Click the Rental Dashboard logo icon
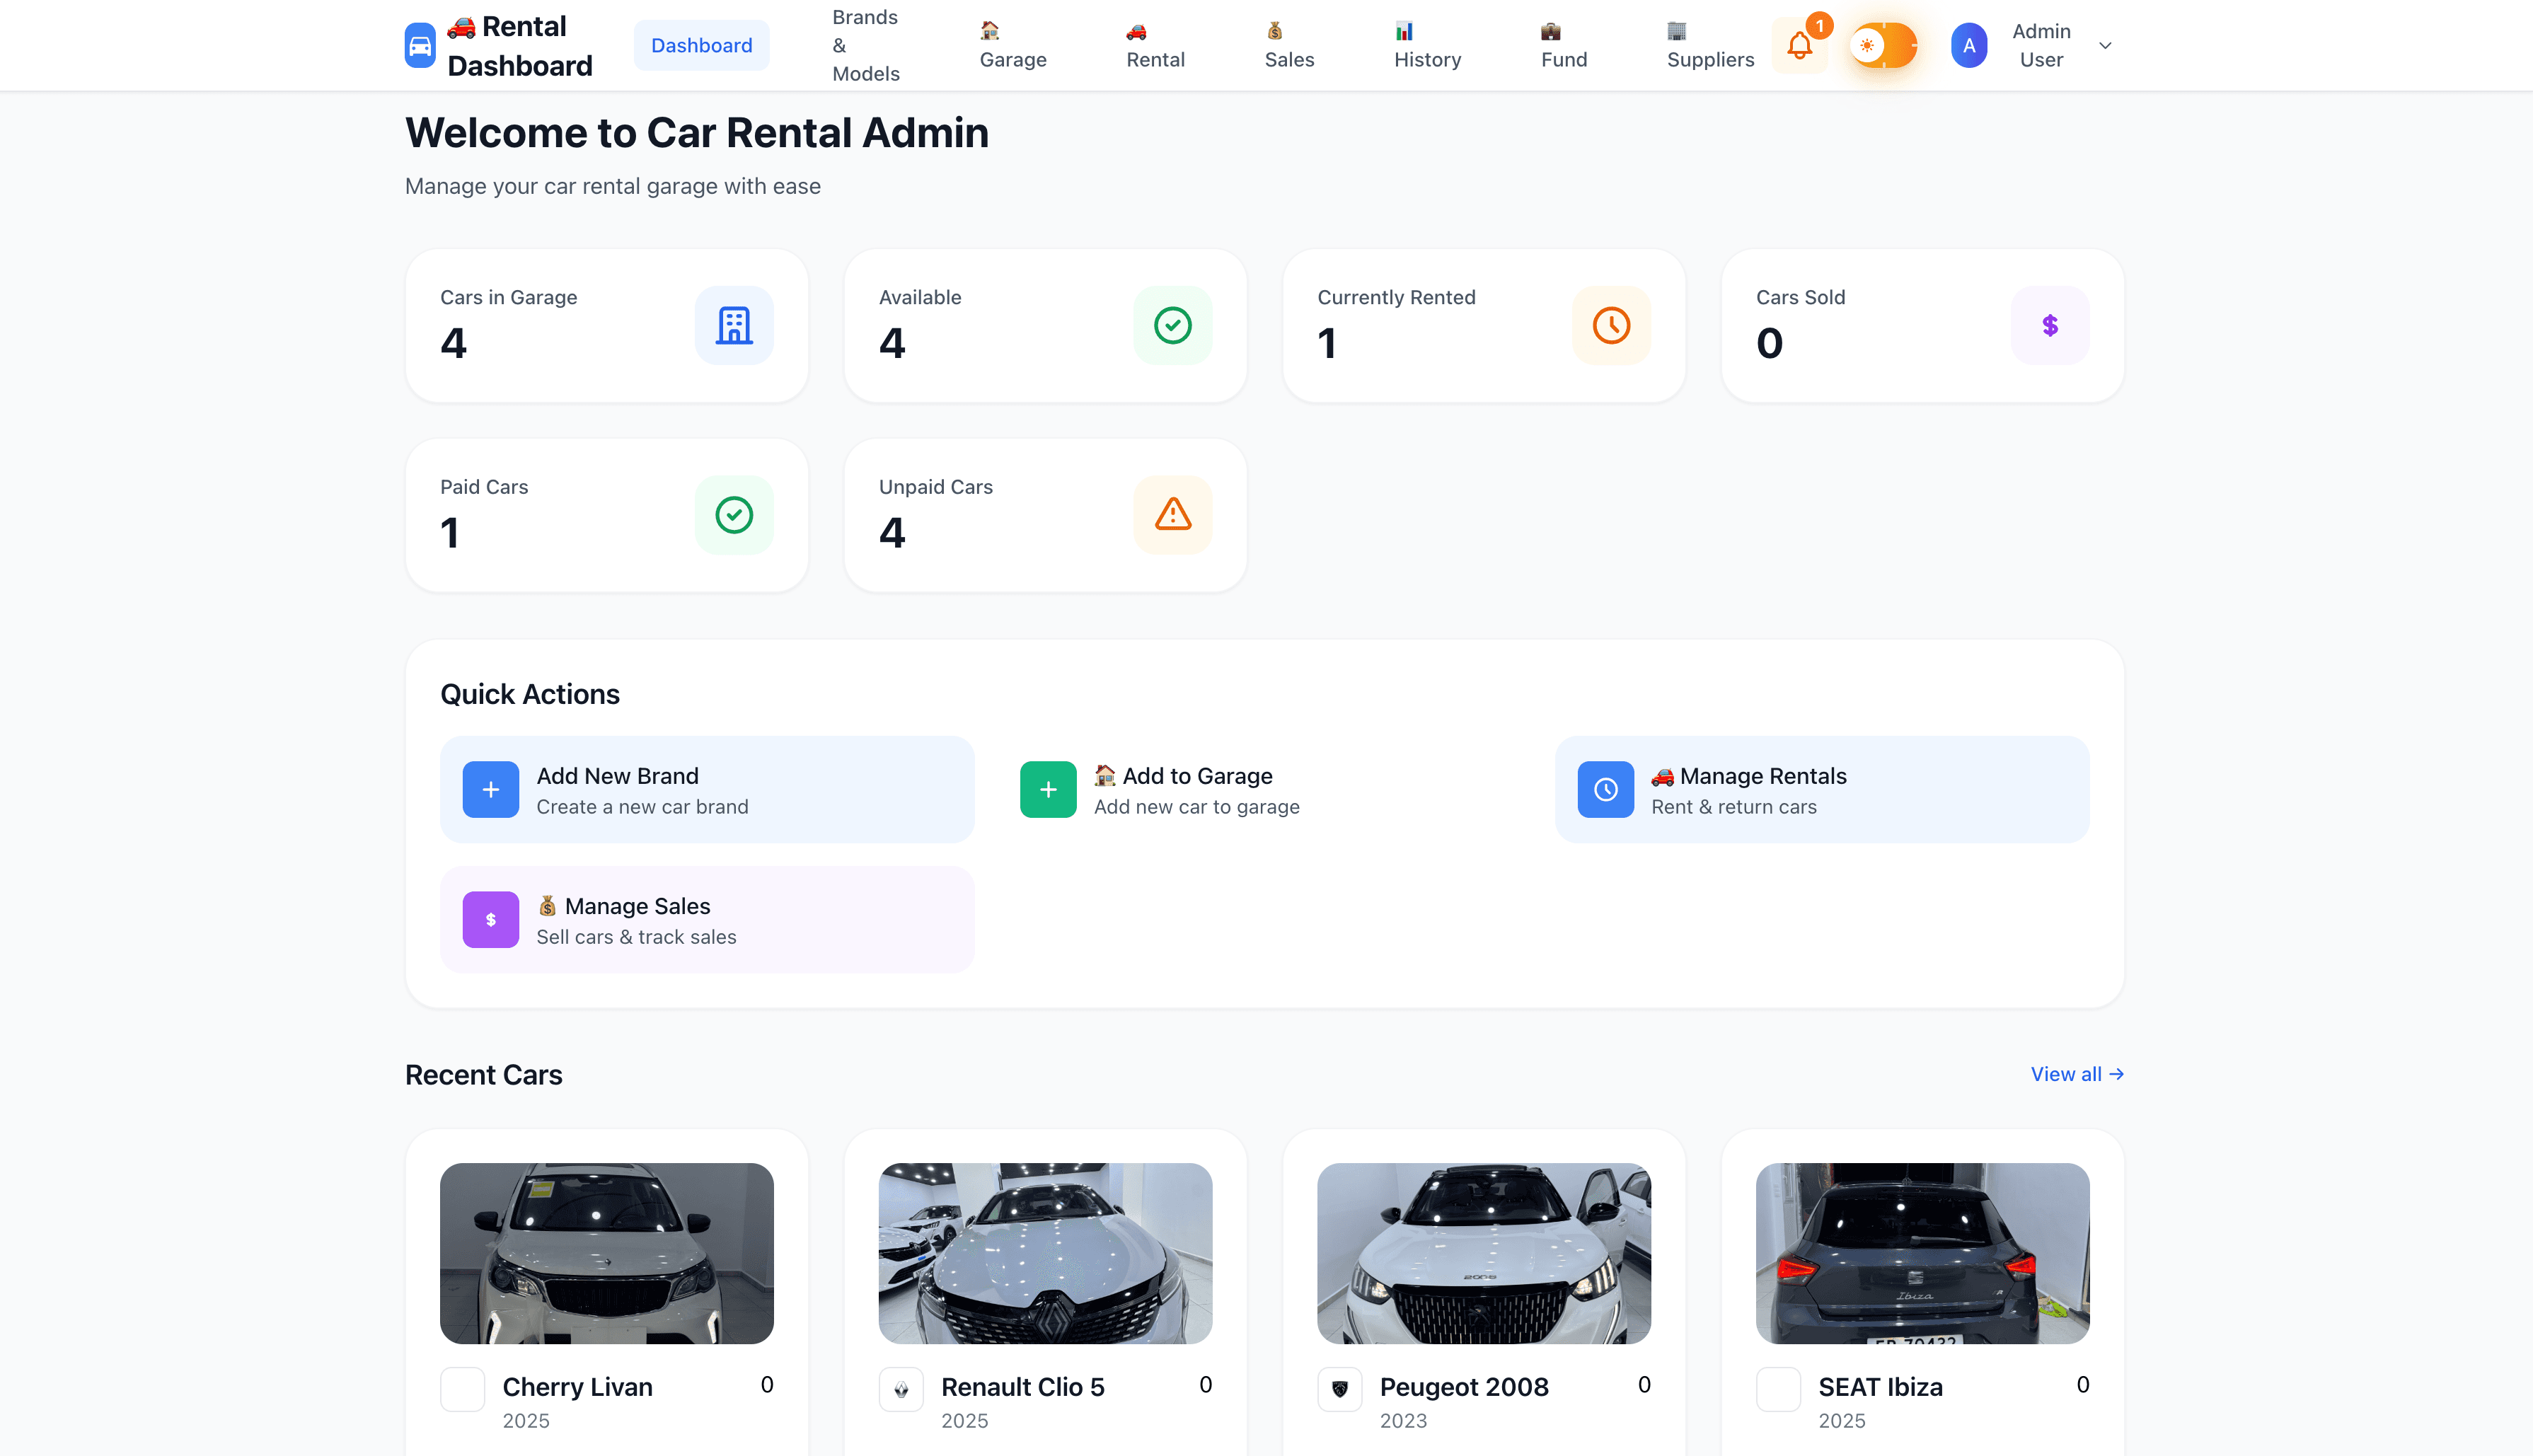The height and width of the screenshot is (1456, 2533). coord(419,44)
